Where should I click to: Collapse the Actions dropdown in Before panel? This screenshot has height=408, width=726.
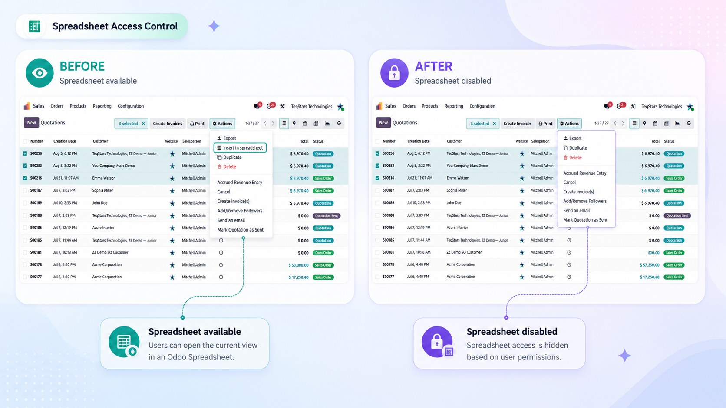(x=222, y=124)
